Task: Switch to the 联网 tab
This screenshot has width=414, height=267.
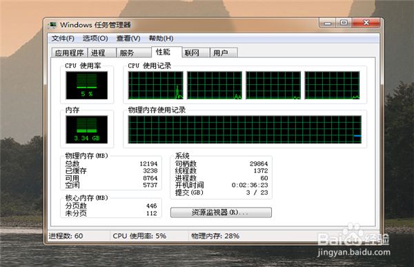Action: pyautogui.click(x=196, y=53)
